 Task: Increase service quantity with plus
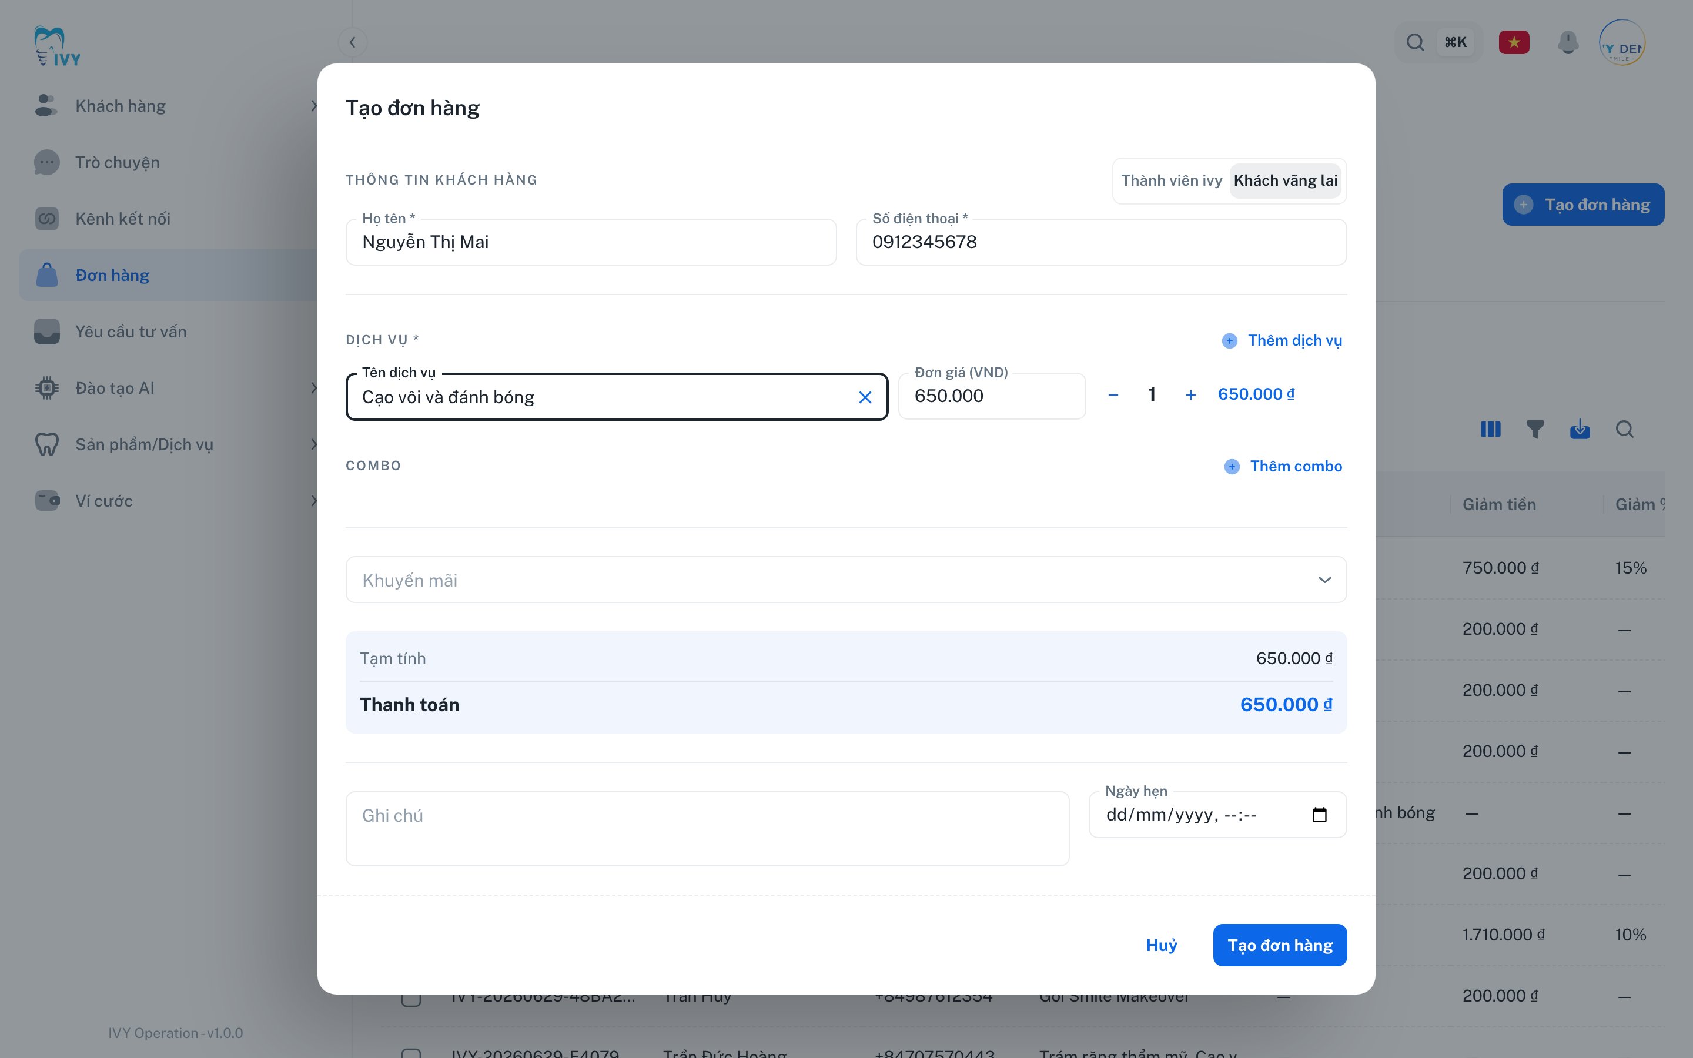pyautogui.click(x=1191, y=396)
